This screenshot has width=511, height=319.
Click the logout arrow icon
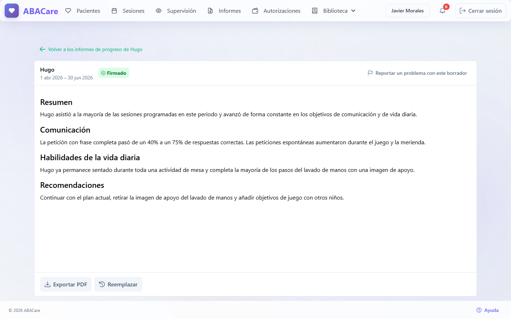(463, 11)
